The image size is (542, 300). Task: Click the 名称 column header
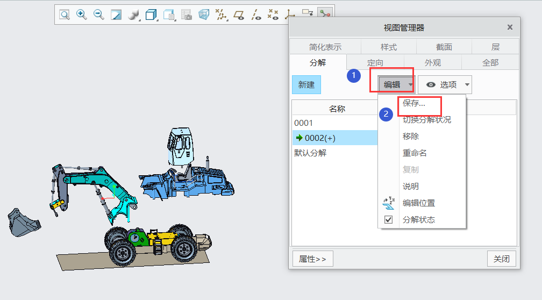coord(337,109)
